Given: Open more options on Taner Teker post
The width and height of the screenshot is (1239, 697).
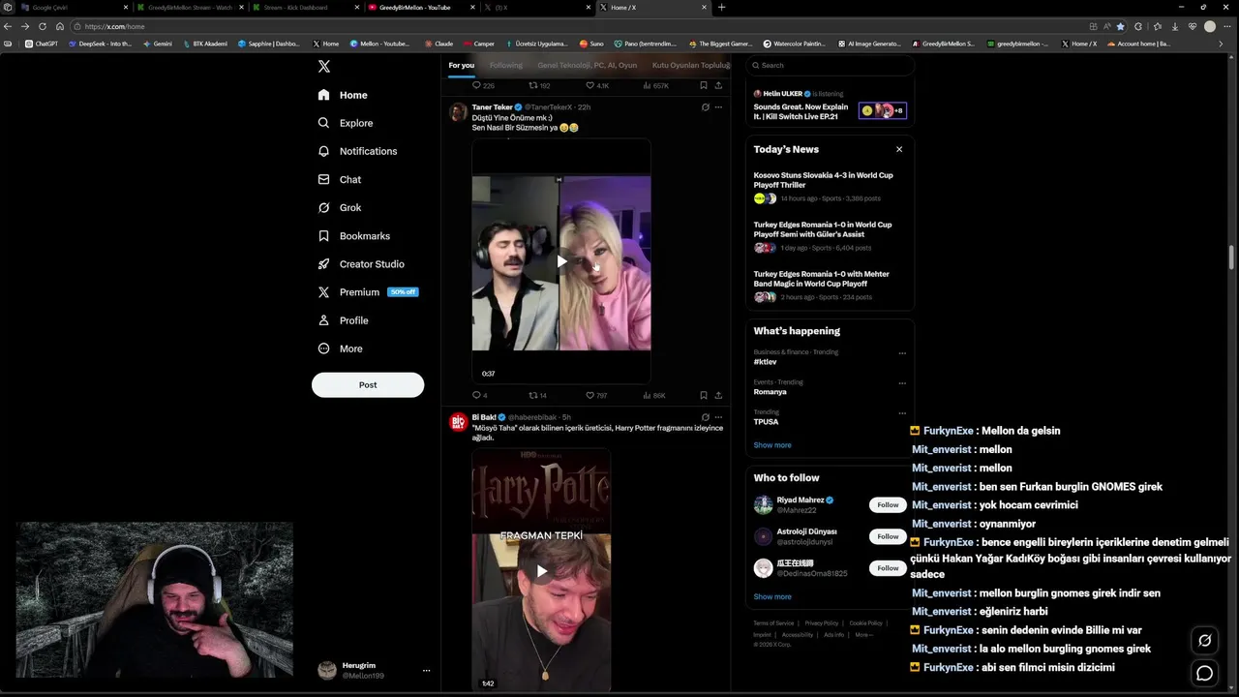Looking at the screenshot, I should click(718, 106).
